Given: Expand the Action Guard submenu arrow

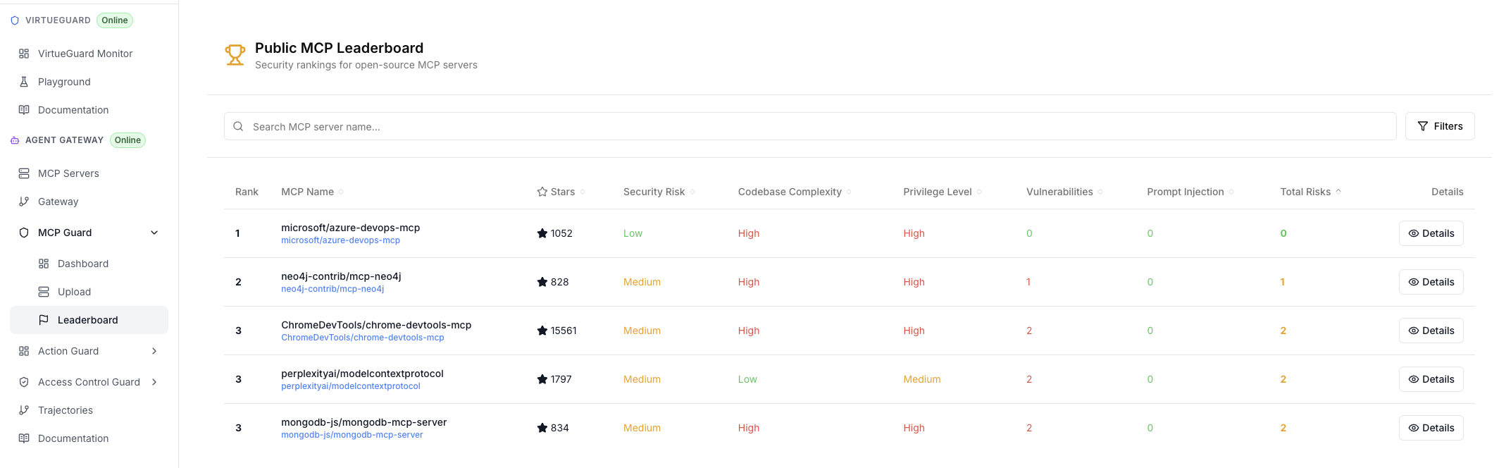Looking at the screenshot, I should 154,351.
